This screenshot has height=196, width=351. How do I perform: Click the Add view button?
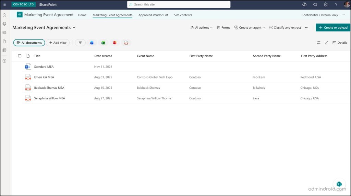[58, 43]
